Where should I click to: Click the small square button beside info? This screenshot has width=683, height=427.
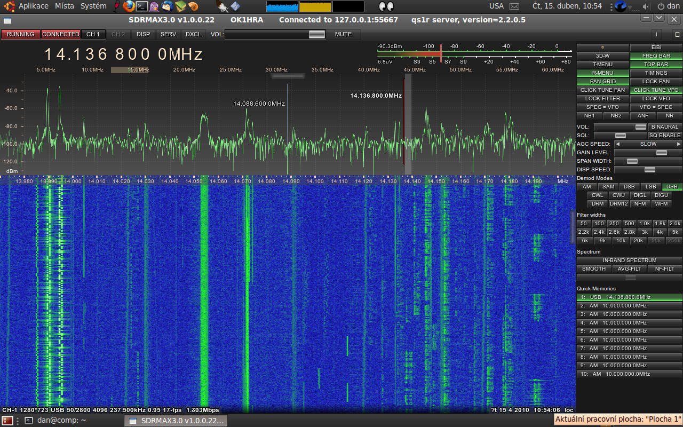677,34
